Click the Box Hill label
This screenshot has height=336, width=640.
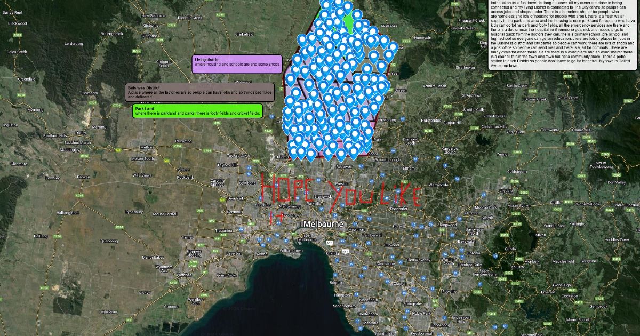(x=399, y=227)
